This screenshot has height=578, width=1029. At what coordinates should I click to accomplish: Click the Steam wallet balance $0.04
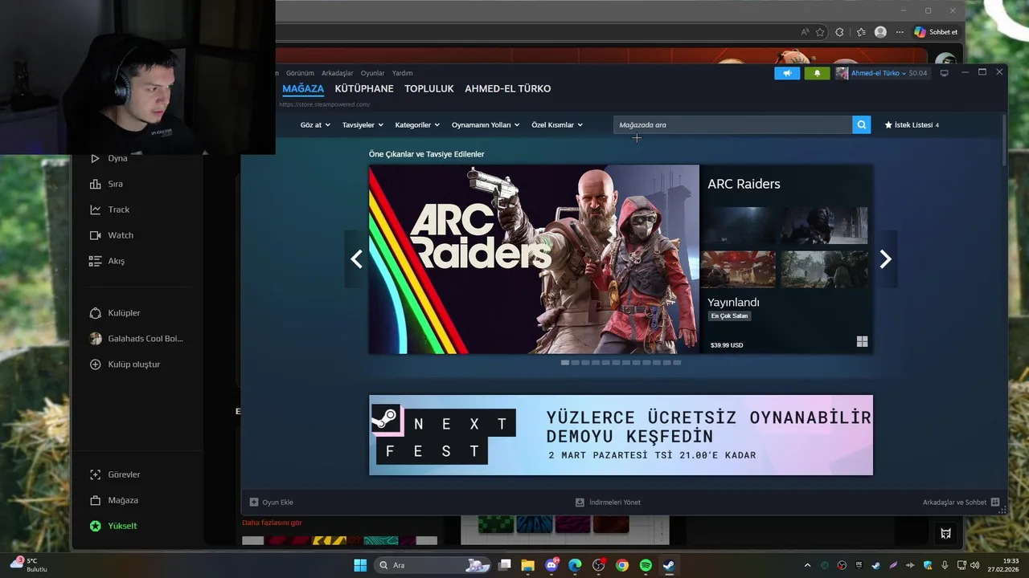click(918, 73)
